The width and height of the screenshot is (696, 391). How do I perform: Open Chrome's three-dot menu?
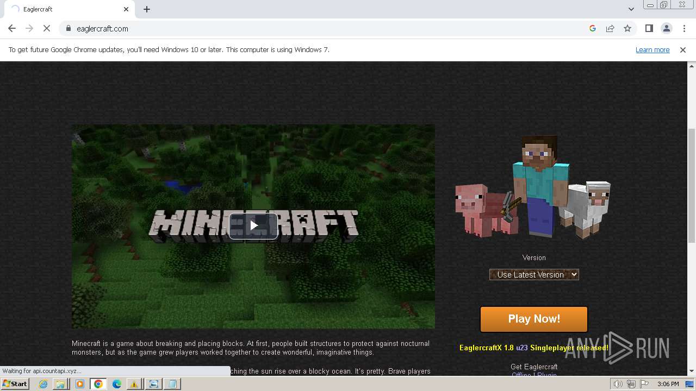coord(684,28)
